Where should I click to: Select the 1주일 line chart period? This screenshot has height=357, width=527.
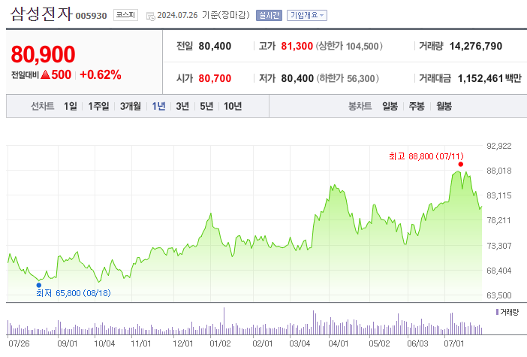pyautogui.click(x=98, y=106)
